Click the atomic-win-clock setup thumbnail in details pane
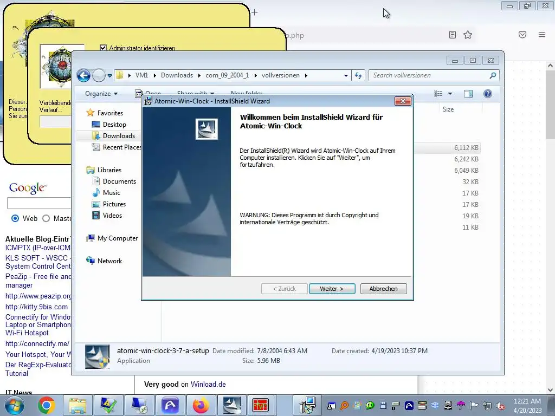Viewport: 555px width, 416px height. [x=97, y=357]
